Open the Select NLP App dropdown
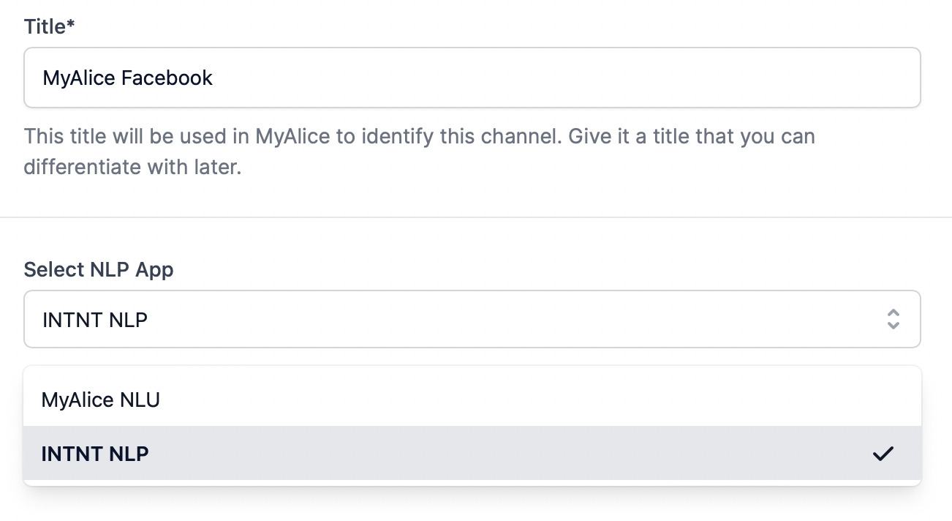Screen dimensions: 952x521 point(472,319)
